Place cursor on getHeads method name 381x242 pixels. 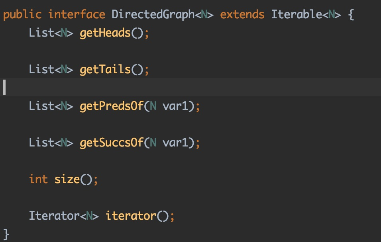click(x=105, y=33)
